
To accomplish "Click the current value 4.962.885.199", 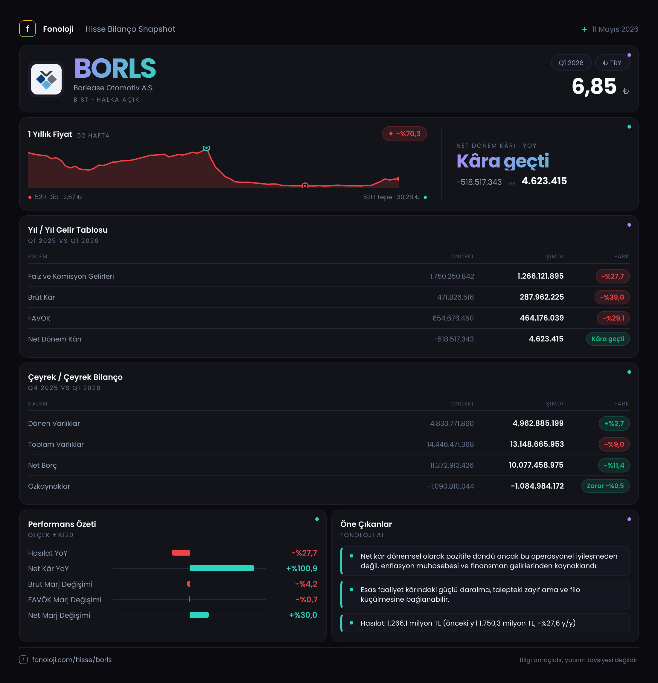I will click(x=538, y=423).
